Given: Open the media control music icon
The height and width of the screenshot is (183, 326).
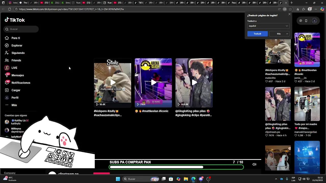Looking at the screenshot, I should pyautogui.click(x=297, y=9).
